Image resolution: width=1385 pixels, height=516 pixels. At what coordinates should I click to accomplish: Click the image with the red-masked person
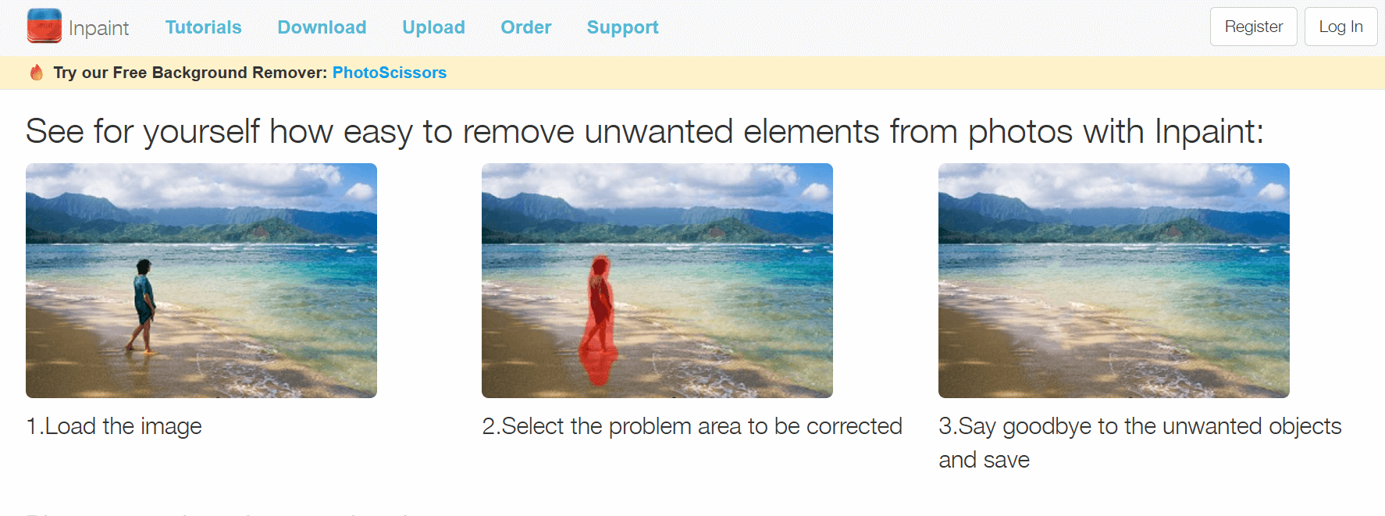point(657,279)
